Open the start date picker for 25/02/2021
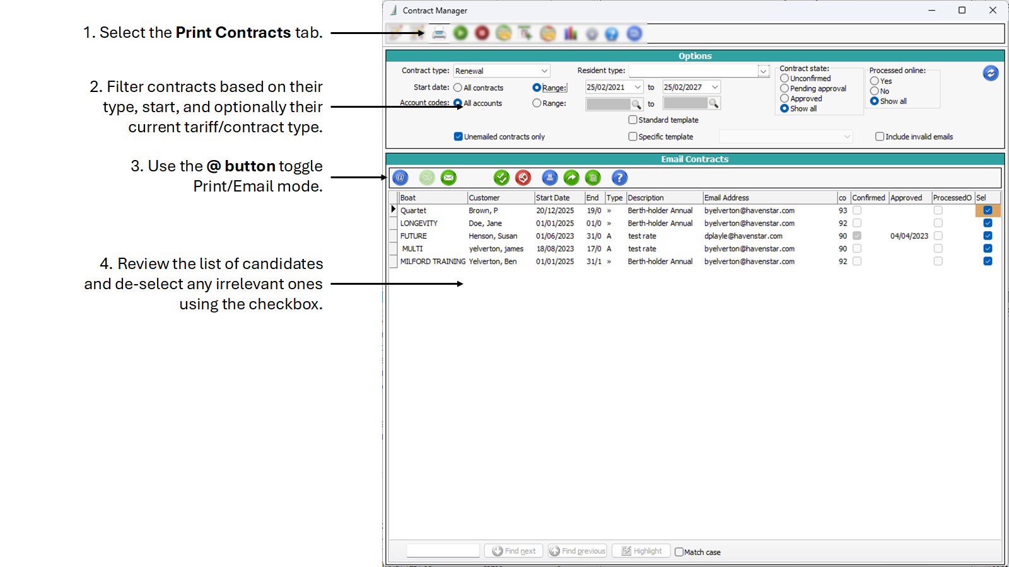Screen dimensions: 1009x567 click(638, 88)
